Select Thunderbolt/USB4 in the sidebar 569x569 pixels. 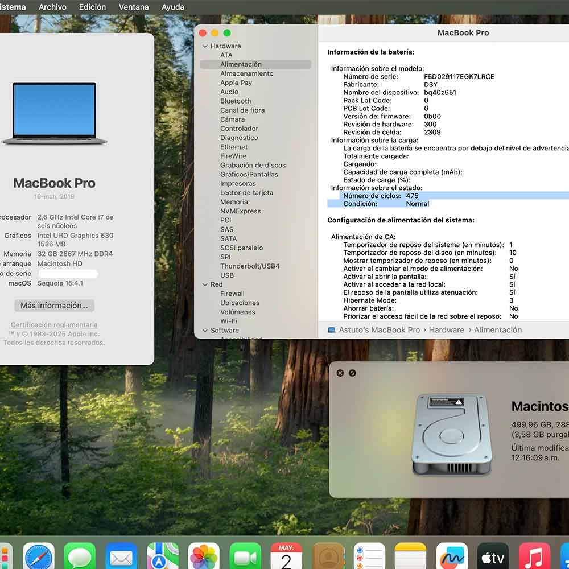click(x=250, y=266)
